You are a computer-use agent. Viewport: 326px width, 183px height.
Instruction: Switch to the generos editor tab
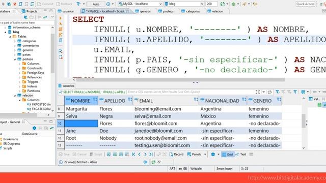click(x=143, y=11)
